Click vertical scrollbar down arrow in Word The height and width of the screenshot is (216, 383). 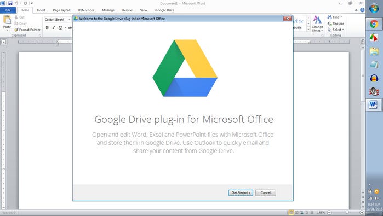coord(363,193)
